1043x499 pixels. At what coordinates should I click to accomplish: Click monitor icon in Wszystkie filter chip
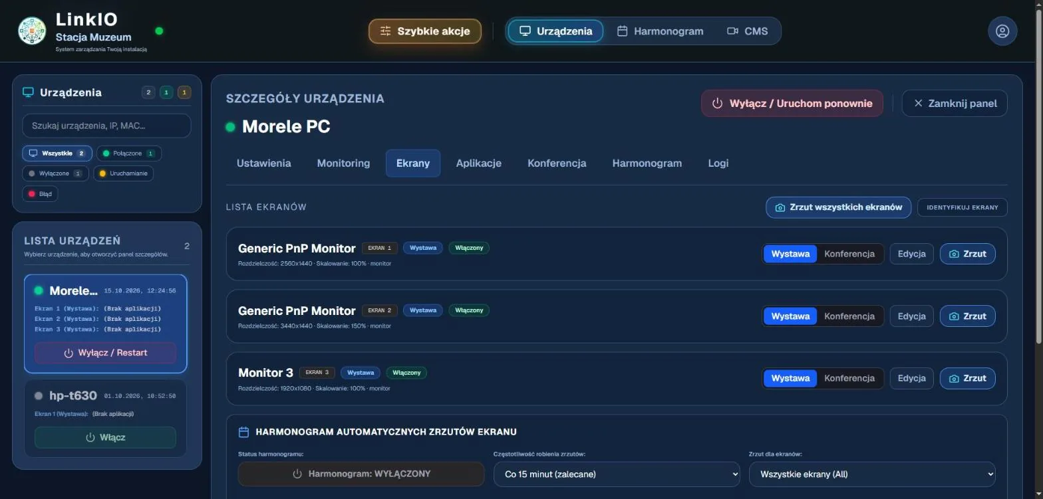point(33,153)
